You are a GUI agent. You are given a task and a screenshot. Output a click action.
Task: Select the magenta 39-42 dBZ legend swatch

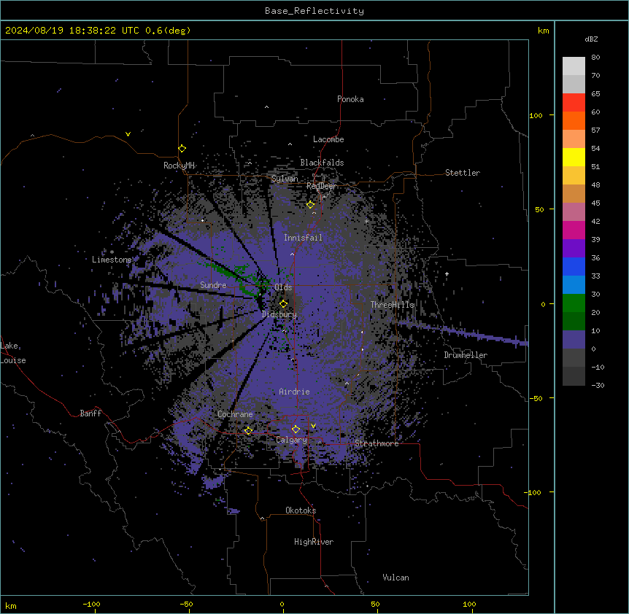[574, 230]
